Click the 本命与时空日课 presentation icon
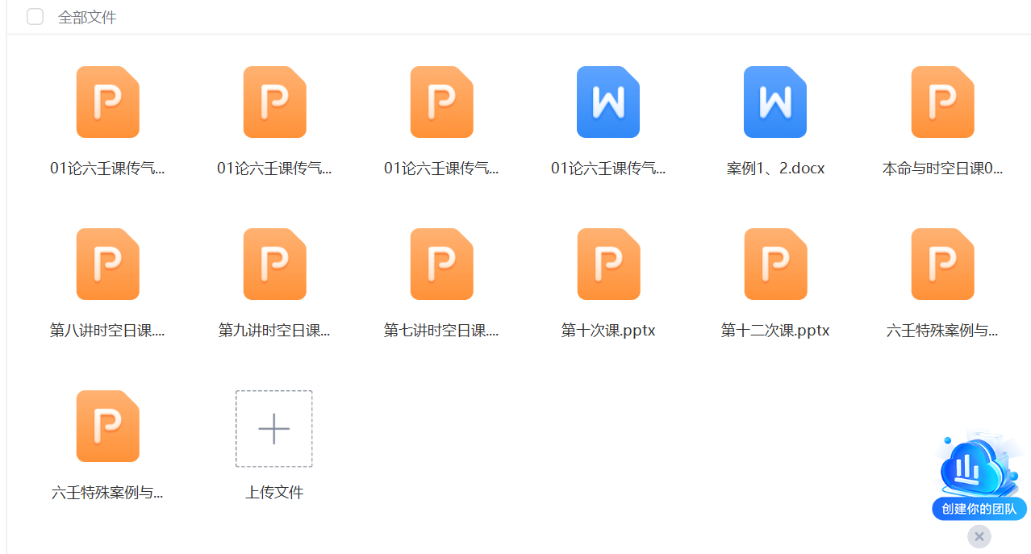Image resolution: width=1031 pixels, height=554 pixels. 942,102
